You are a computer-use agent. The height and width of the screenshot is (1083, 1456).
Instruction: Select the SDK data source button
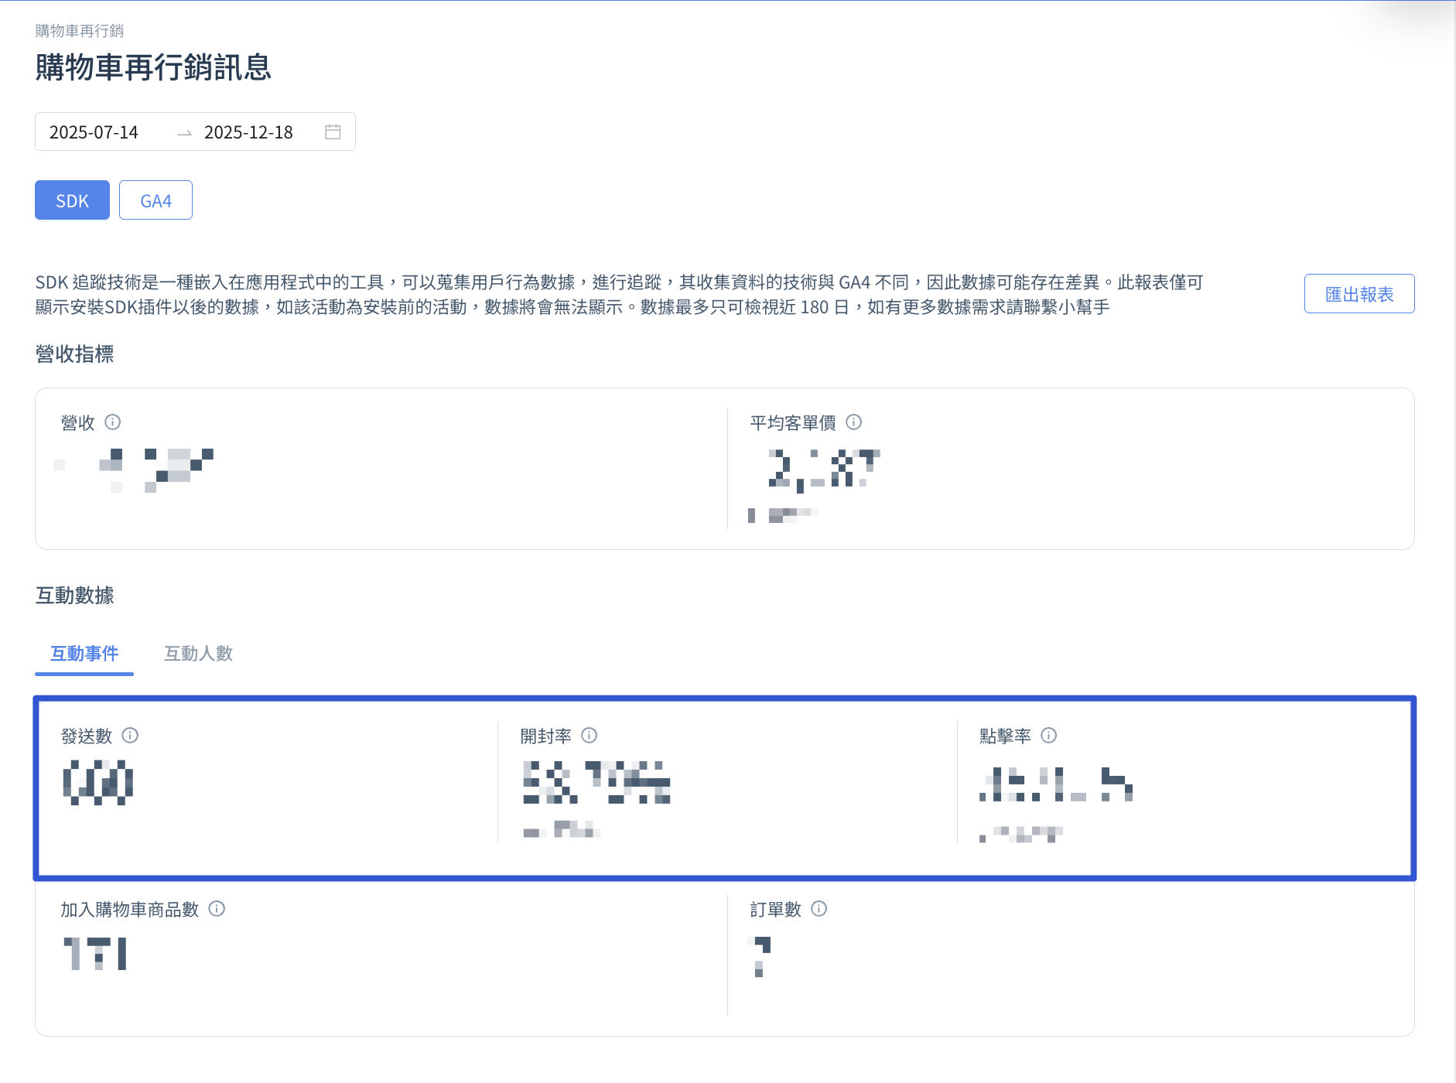(72, 200)
